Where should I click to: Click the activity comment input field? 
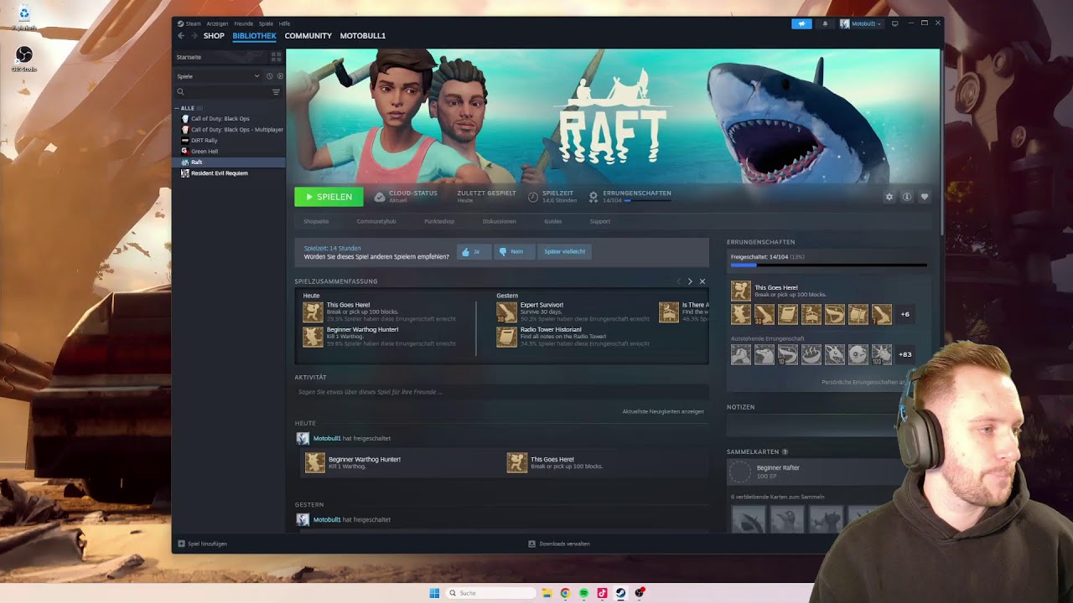pyautogui.click(x=501, y=392)
